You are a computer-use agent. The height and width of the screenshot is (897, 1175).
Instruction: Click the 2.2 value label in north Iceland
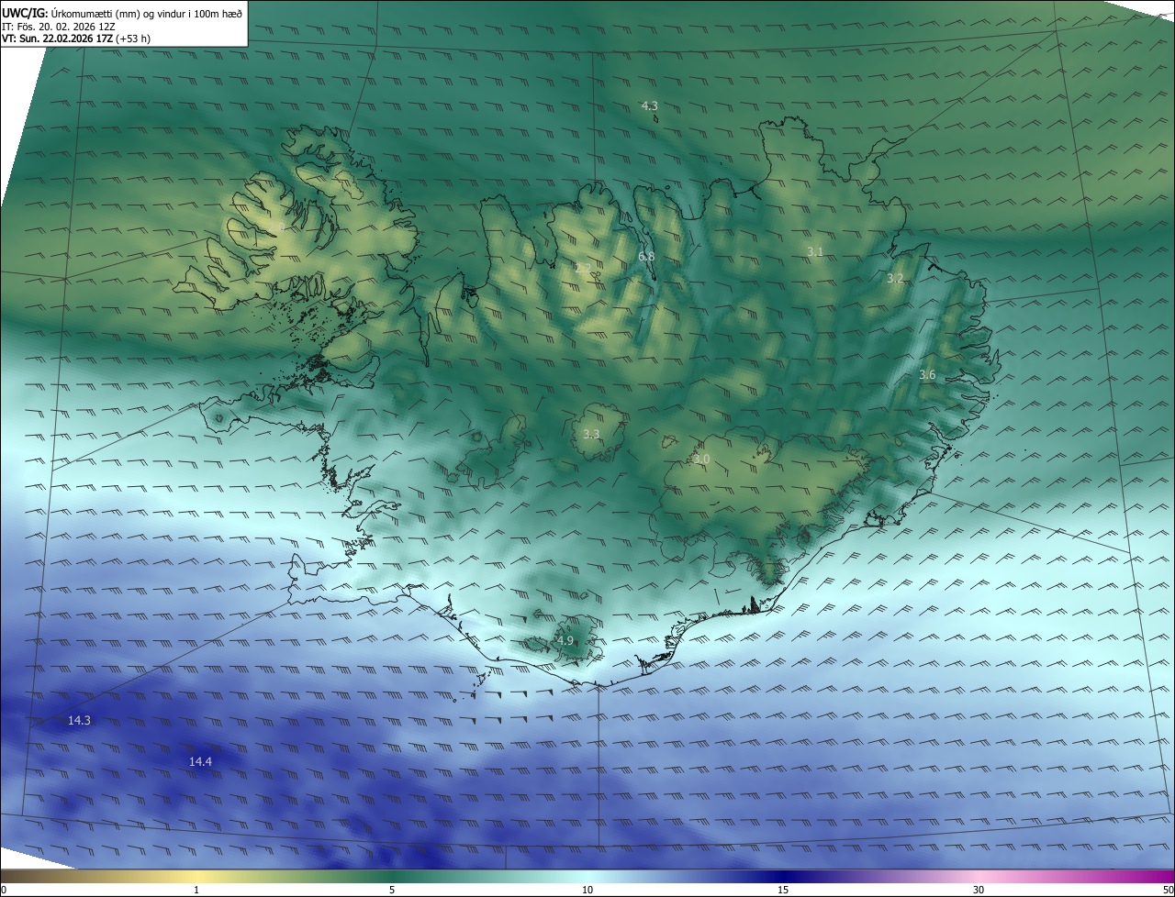coord(583,269)
